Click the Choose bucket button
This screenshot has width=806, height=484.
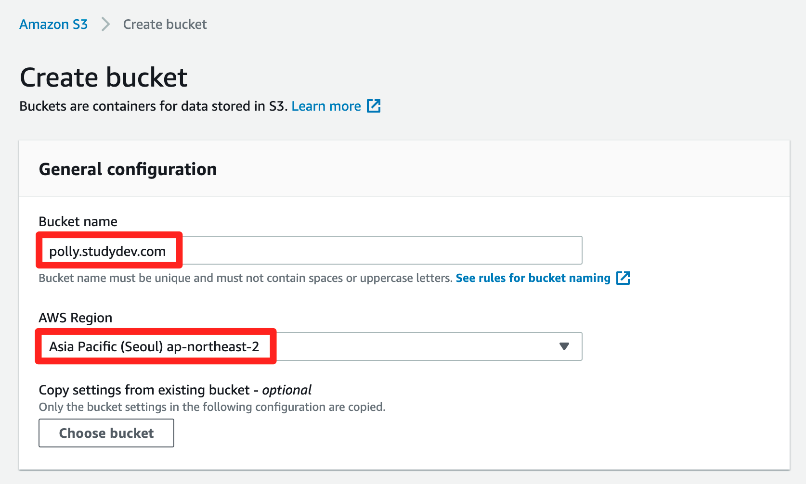point(106,433)
